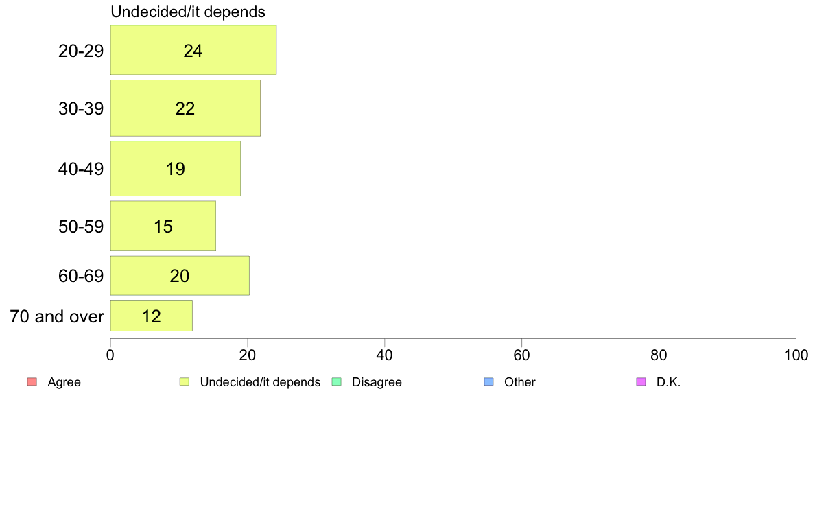This screenshot has width=815, height=505.
Task: Click the Agree red legend swatch
Action: point(32,381)
